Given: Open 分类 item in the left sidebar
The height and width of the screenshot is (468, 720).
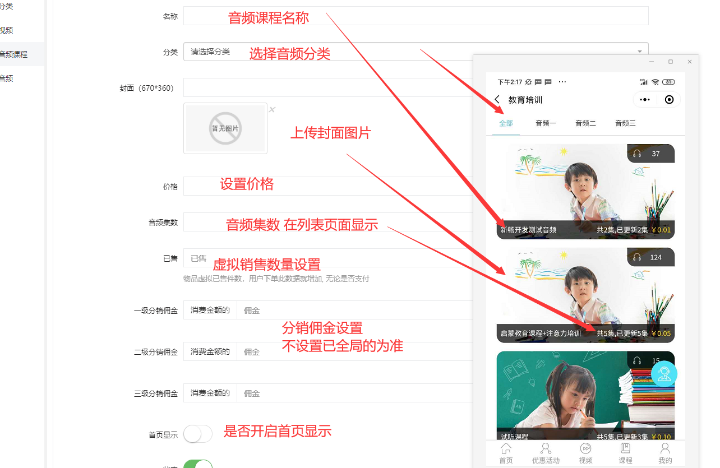Looking at the screenshot, I should coord(22,6).
